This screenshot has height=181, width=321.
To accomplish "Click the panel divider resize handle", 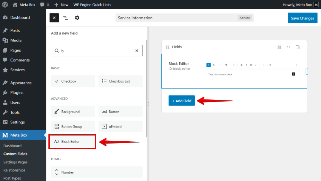I will point(148,104).
